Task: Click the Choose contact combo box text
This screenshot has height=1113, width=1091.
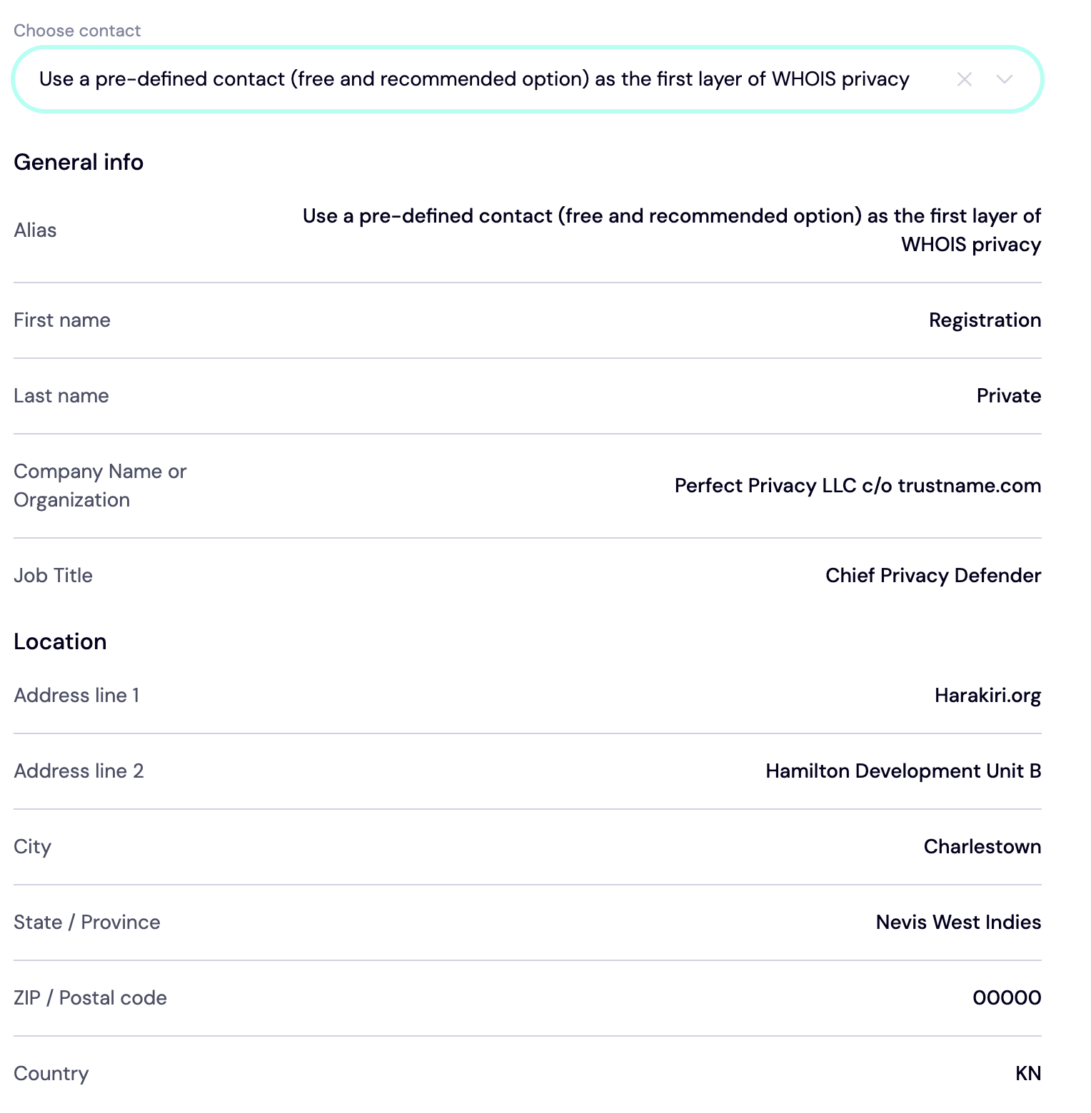Action: (x=473, y=79)
